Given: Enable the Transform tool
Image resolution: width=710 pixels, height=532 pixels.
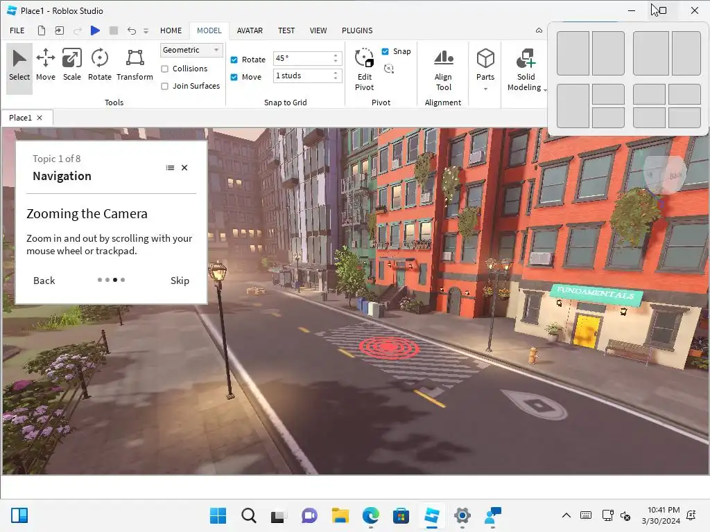Looking at the screenshot, I should click(135, 64).
